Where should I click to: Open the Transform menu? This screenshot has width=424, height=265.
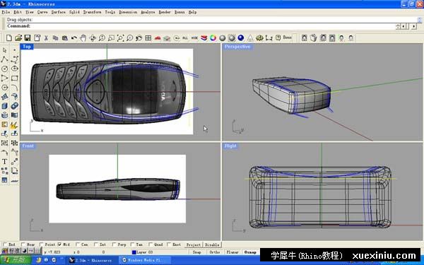pyautogui.click(x=92, y=12)
